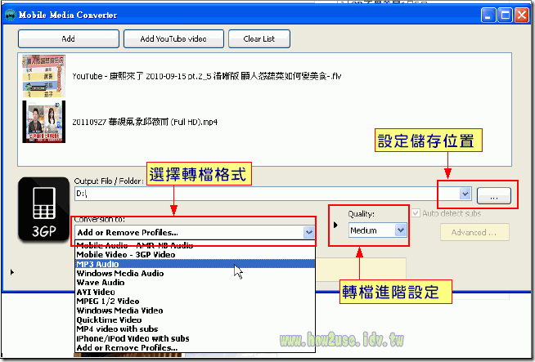Select the YouTube video thumbnail in list
Screen dimensions: 535x362
(43, 75)
